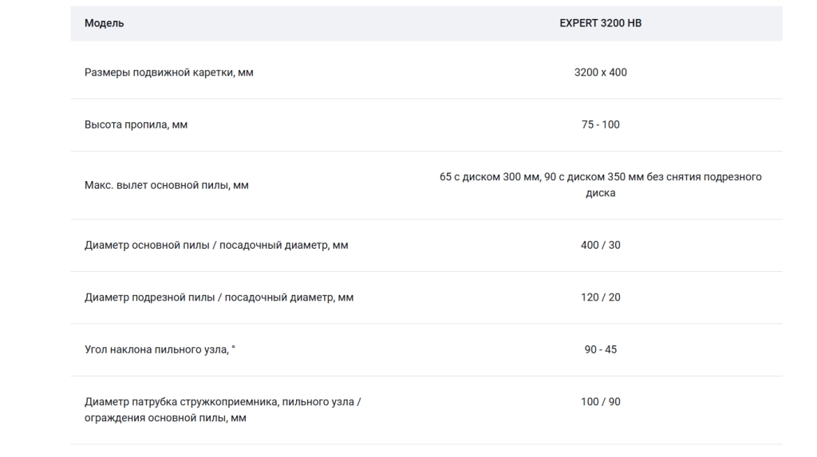The height and width of the screenshot is (457, 817).
Task: Click the gray table header row background
Action: pyautogui.click(x=426, y=23)
